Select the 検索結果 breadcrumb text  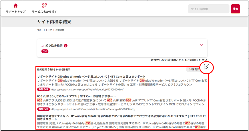pos(60,30)
